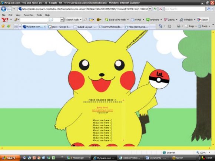The image size is (215, 161).
Task: Click the FIRST HEADER HERE heading
Action: (x=102, y=100)
